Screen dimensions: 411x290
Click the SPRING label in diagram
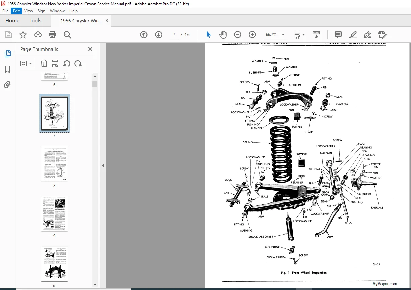(x=248, y=142)
